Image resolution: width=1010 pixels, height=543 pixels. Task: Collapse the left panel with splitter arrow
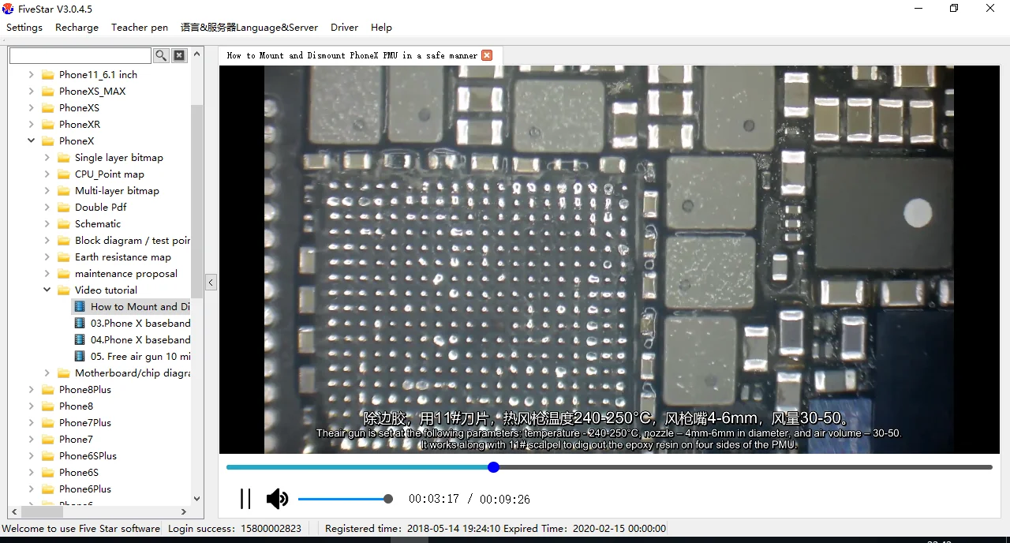pos(211,282)
